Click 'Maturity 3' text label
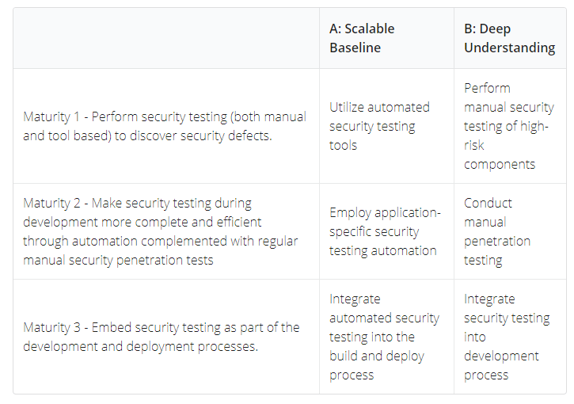 tap(51, 328)
